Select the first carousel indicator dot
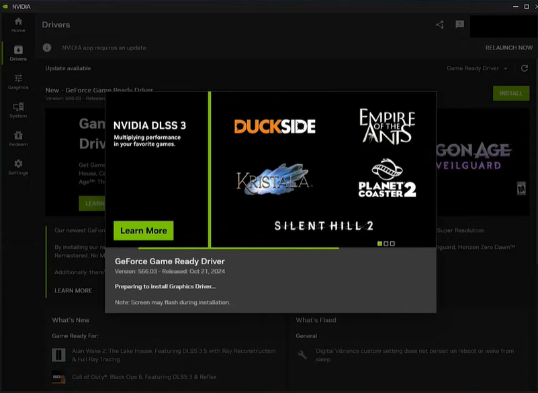Screen dimensions: 538x393 click(379, 243)
